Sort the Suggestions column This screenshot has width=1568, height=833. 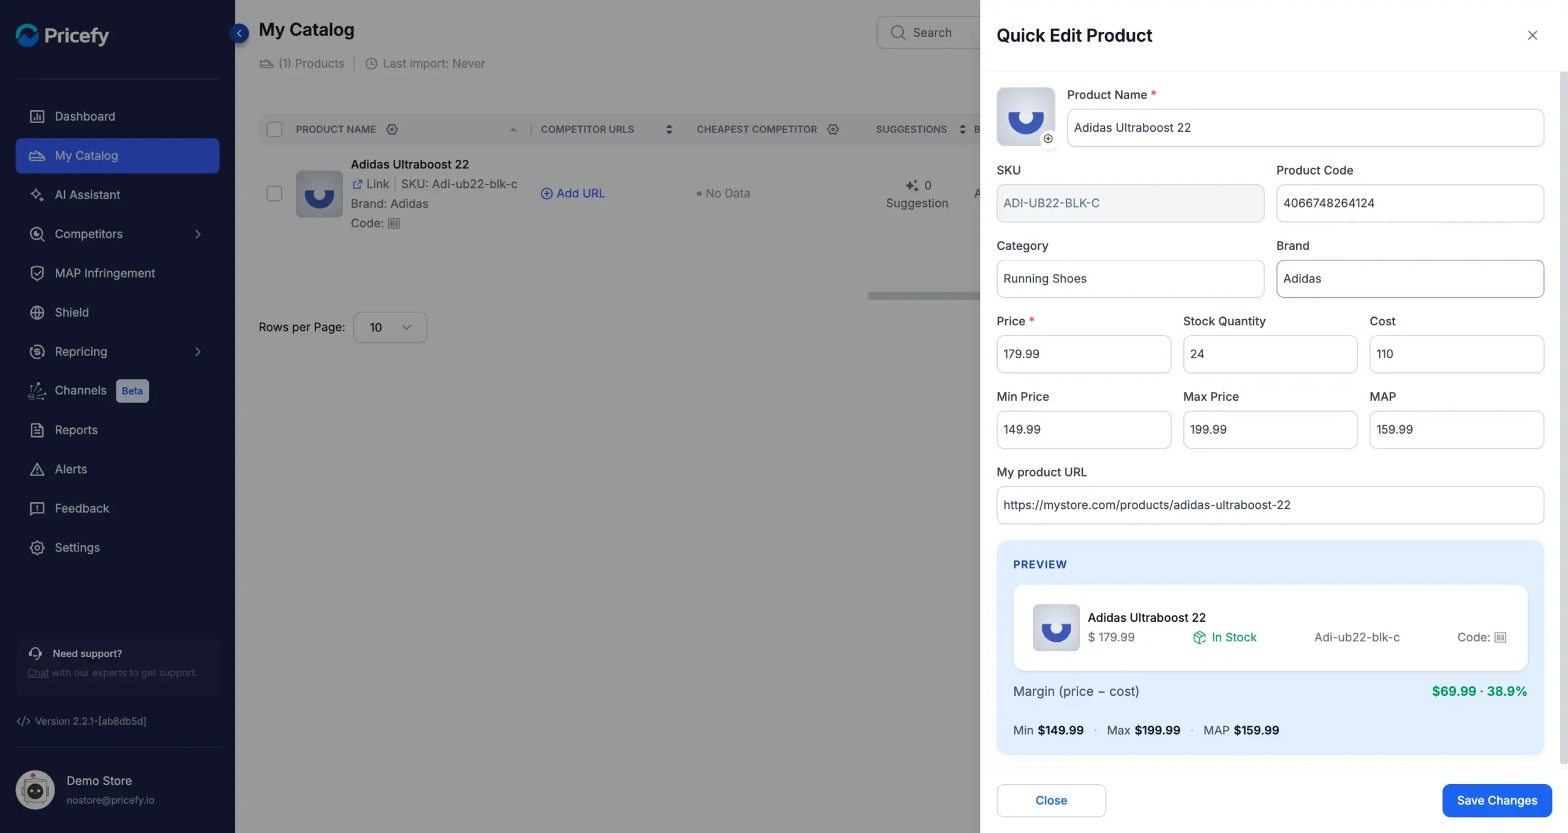coord(962,129)
